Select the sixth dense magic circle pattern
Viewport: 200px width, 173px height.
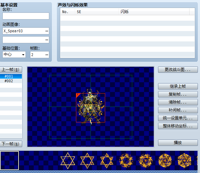(165, 161)
